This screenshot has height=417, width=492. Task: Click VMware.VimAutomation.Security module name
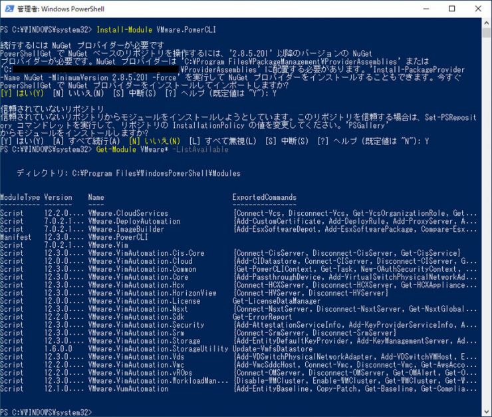click(146, 325)
